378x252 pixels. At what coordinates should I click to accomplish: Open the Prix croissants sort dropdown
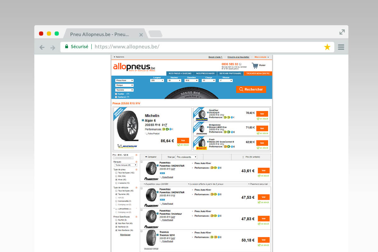[186, 157]
